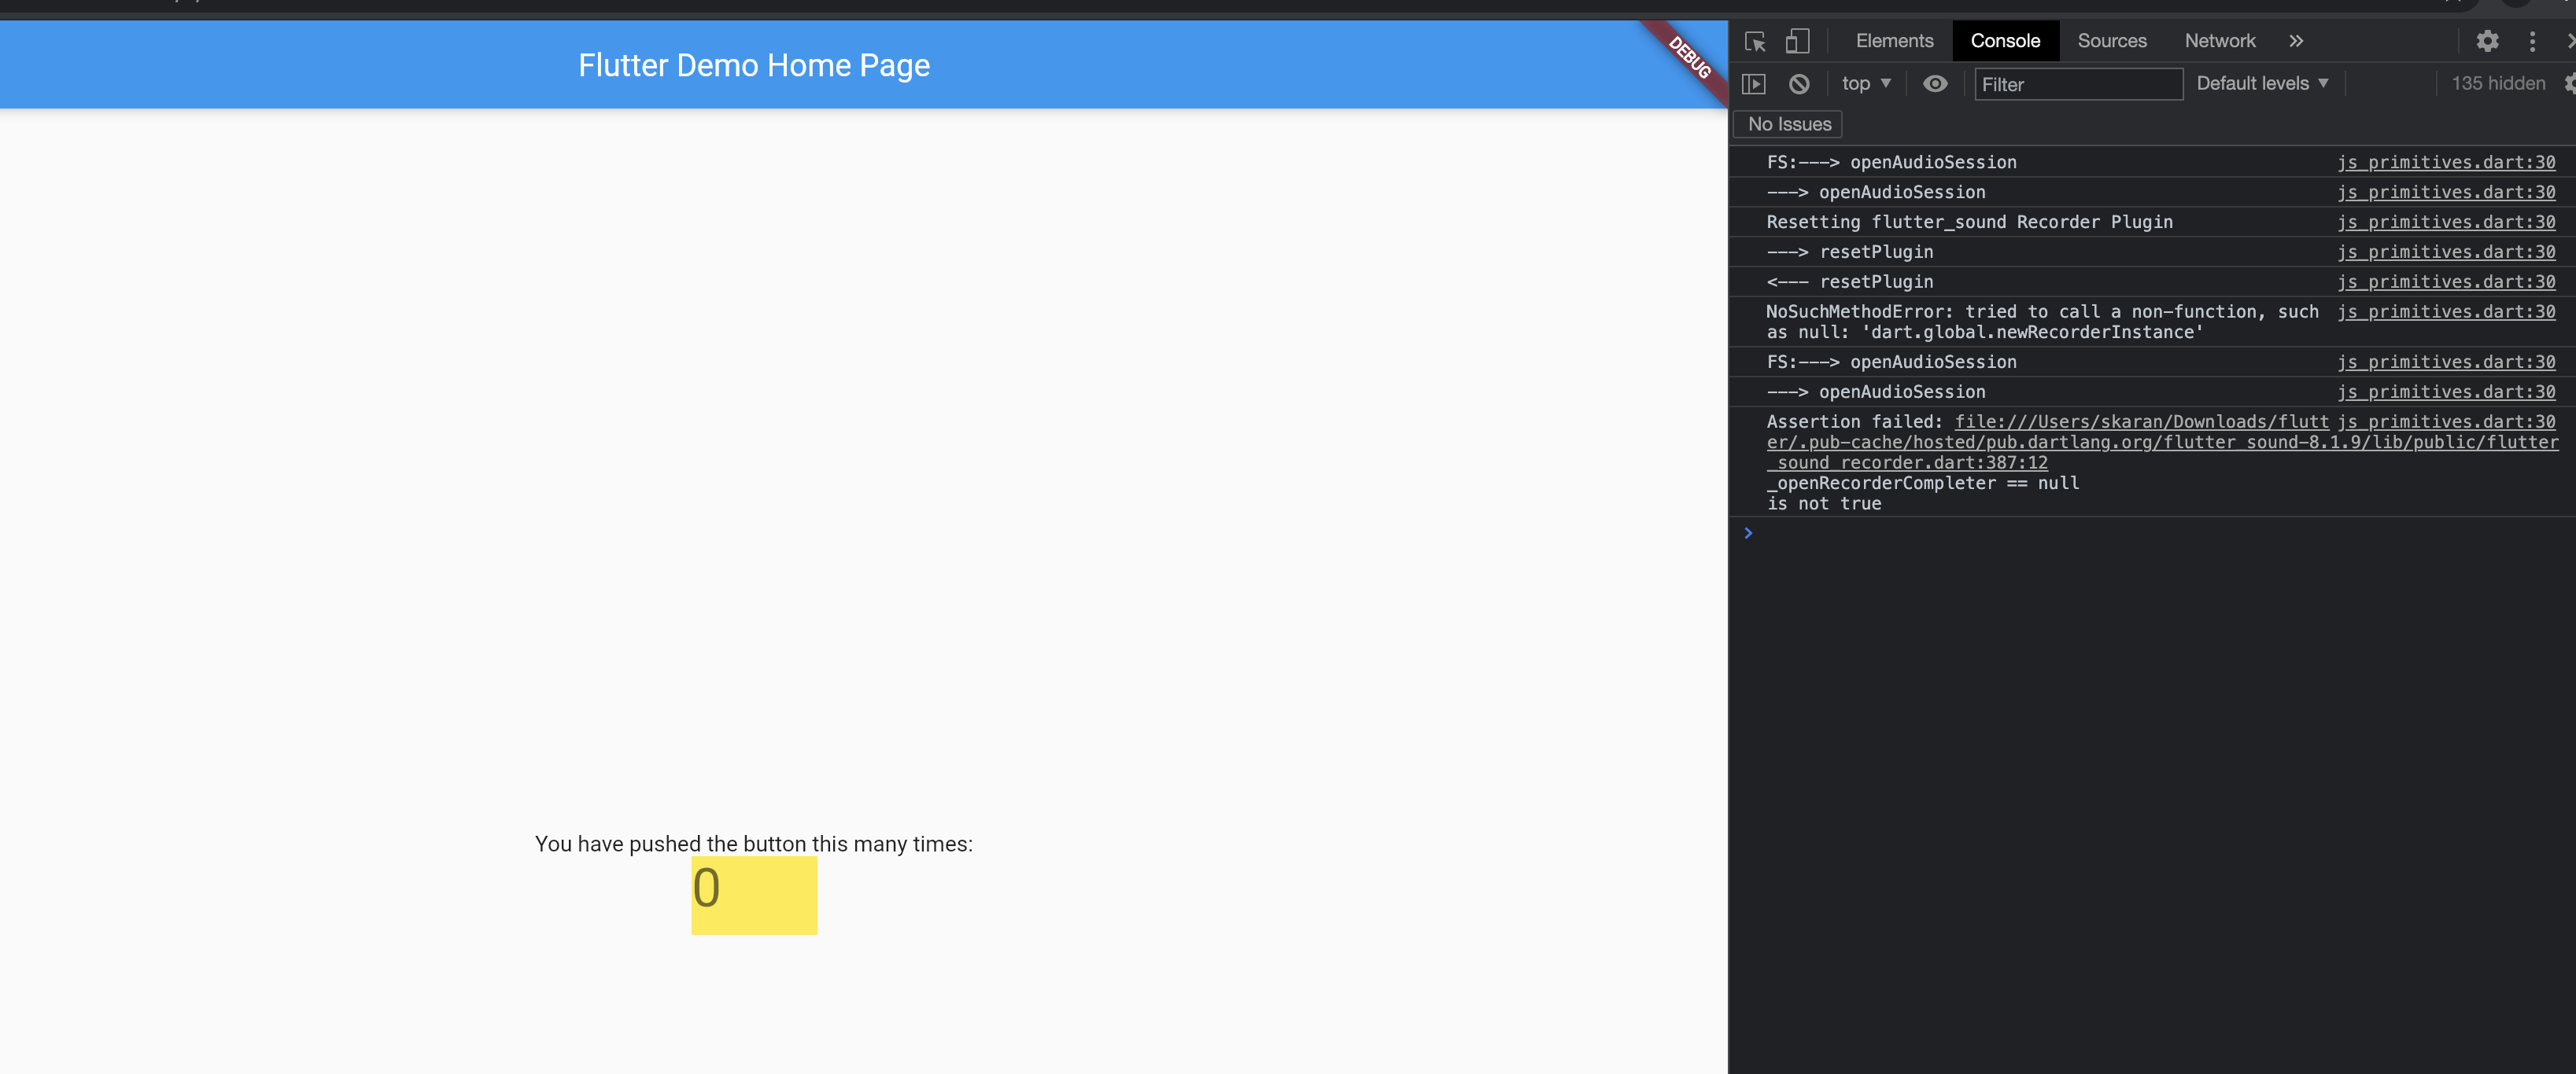Expand the more panels chevron menu
The image size is (2576, 1074).
(2296, 41)
